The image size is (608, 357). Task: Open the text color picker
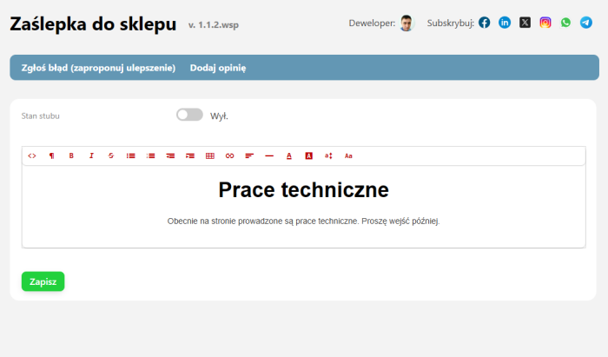pyautogui.click(x=289, y=155)
